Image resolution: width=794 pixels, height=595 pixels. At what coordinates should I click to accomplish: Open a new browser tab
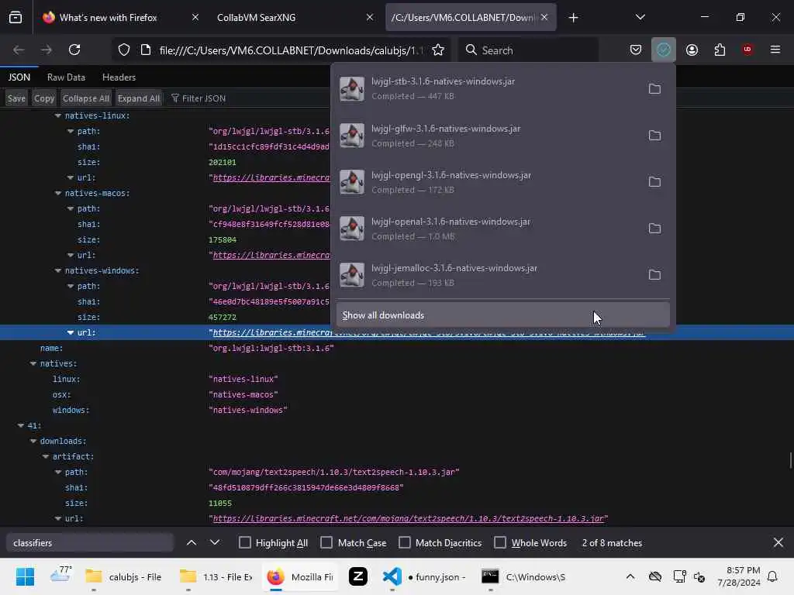[x=573, y=18]
